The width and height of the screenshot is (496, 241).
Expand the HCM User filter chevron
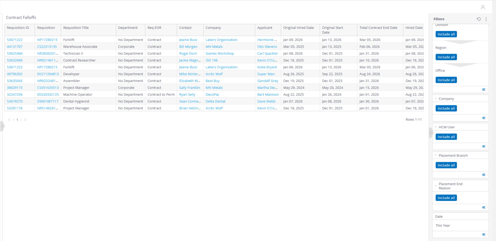click(436, 127)
